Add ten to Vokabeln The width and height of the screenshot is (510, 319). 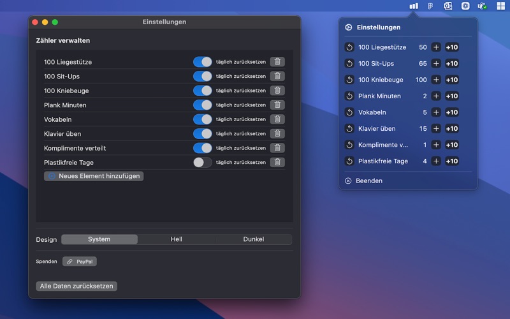tap(452, 112)
